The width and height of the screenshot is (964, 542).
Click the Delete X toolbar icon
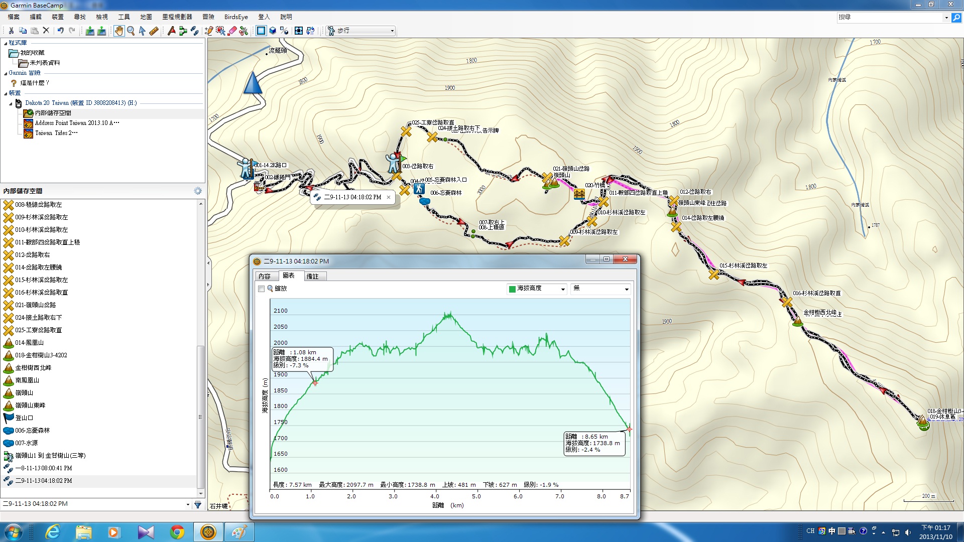click(x=46, y=31)
